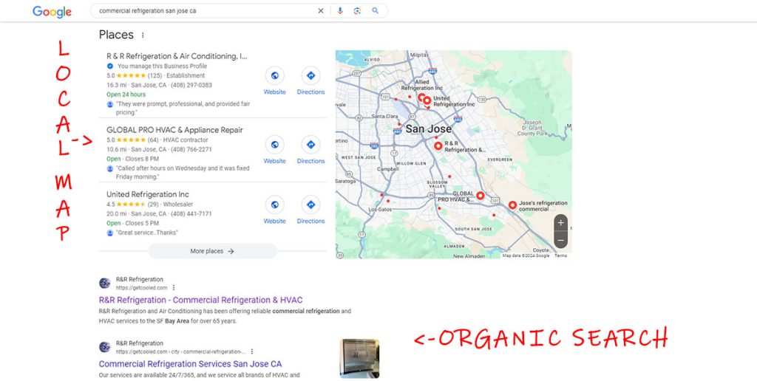Open United Refrigeration Inc listing
This screenshot has height=381, width=757.
148,194
